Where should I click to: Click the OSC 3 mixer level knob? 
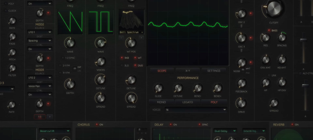tap(241, 38)
